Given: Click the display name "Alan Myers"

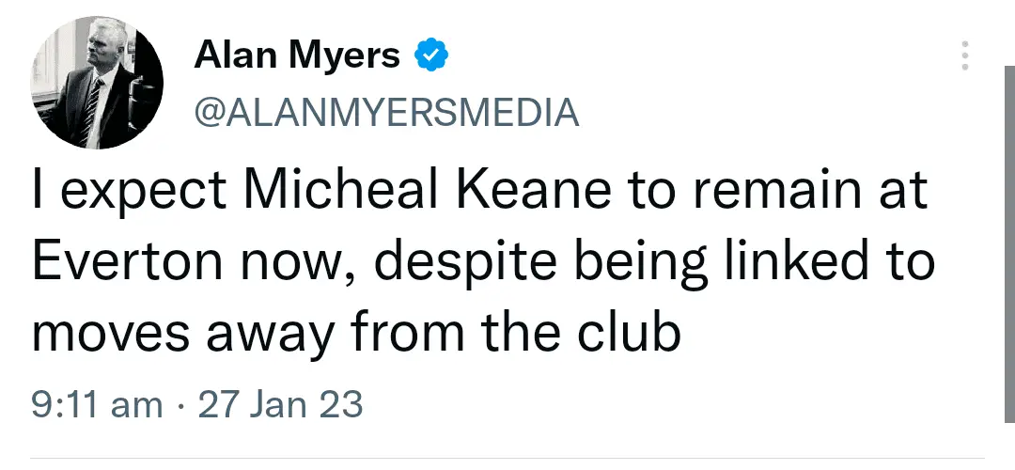Looking at the screenshot, I should [296, 57].
